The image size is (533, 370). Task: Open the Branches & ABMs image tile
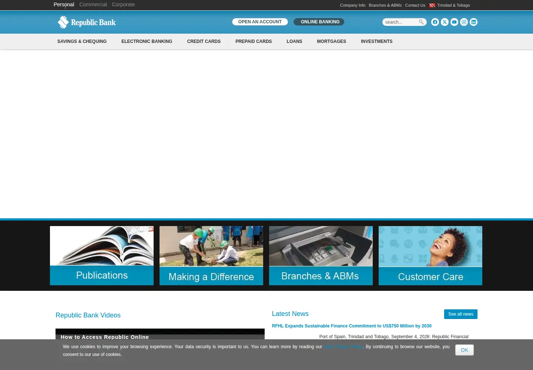[x=321, y=256]
